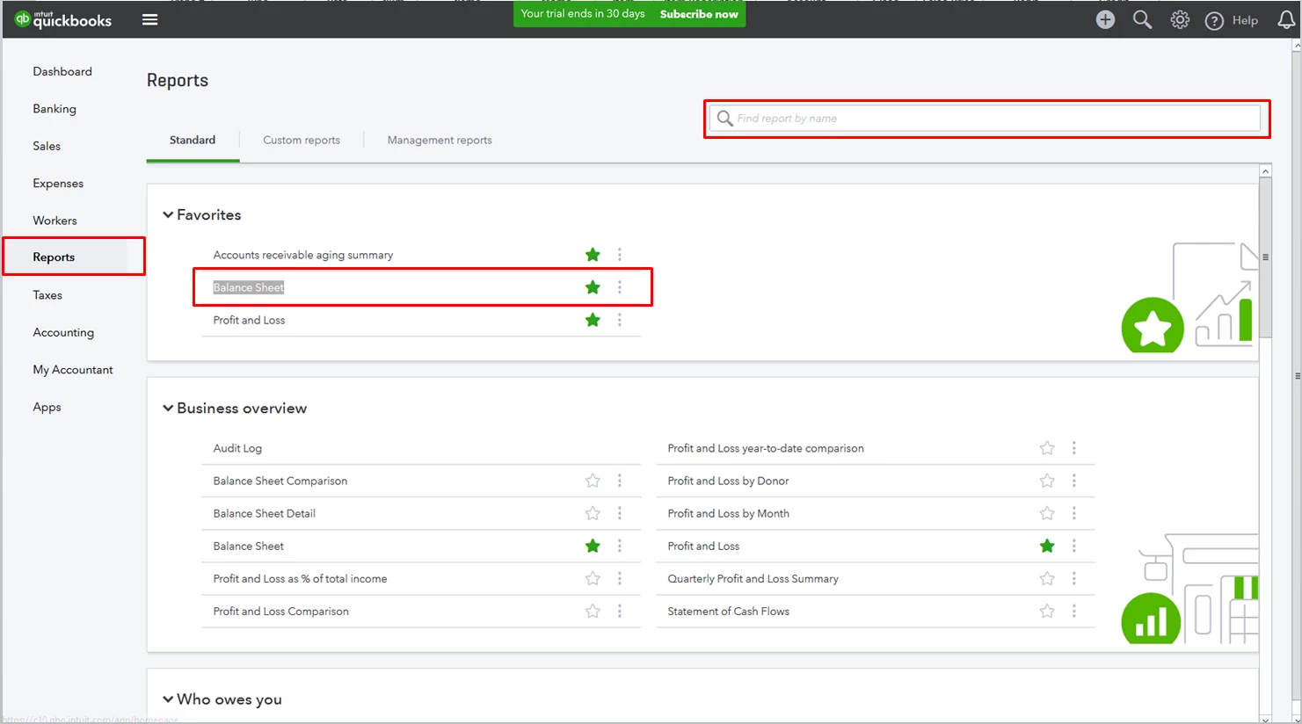This screenshot has height=724, width=1302.
Task: Open the Settings gear icon
Action: pos(1180,19)
